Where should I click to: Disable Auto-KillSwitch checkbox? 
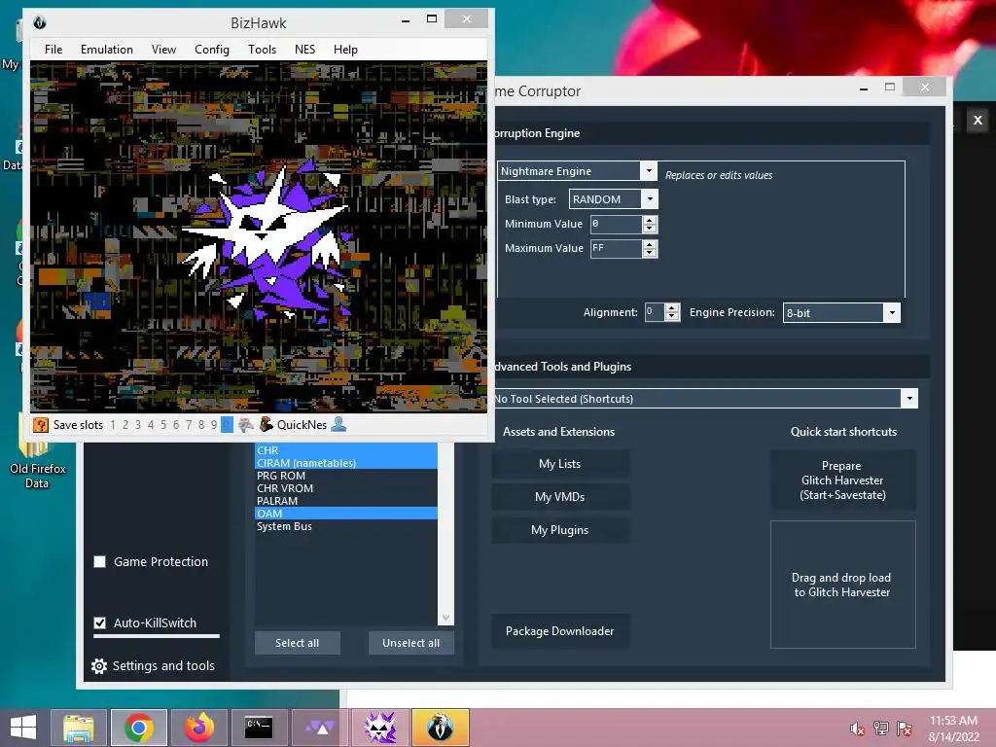pyautogui.click(x=100, y=622)
